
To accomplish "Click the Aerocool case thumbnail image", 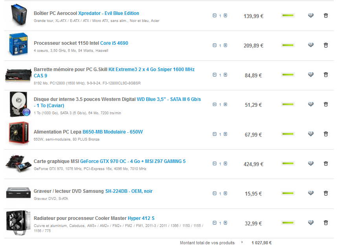I will click(x=19, y=15).
